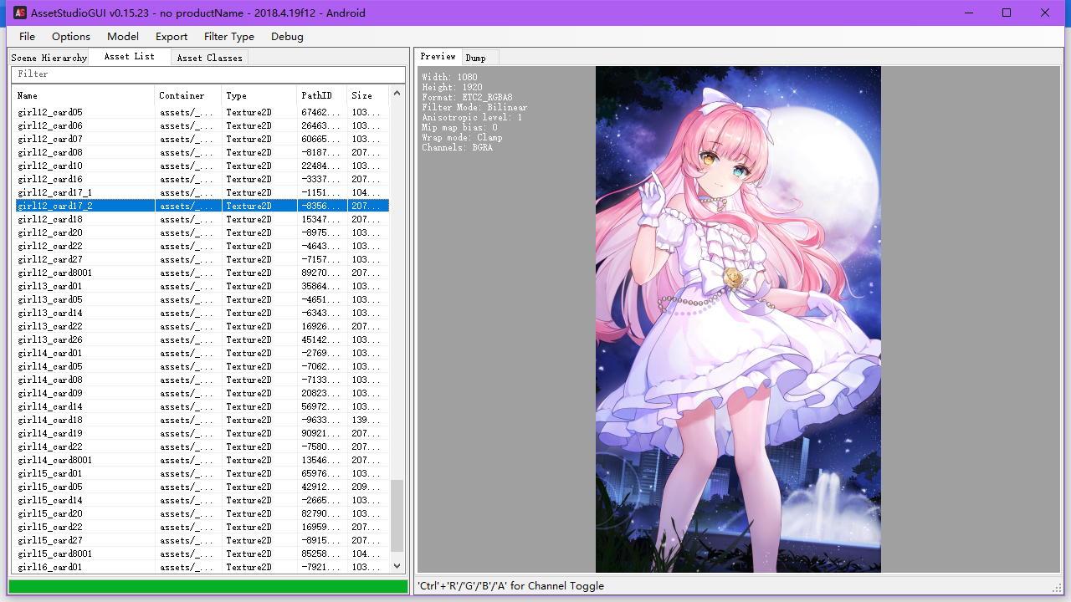Click the 'Format: ETC2_RGBA8' preview info line
The image size is (1071, 602).
click(467, 98)
